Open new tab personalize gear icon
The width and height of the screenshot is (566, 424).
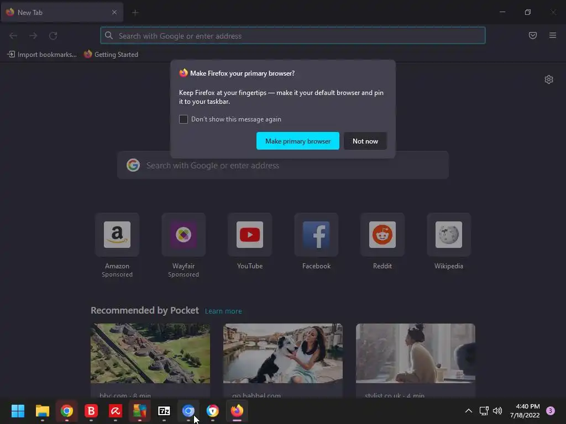(x=549, y=79)
